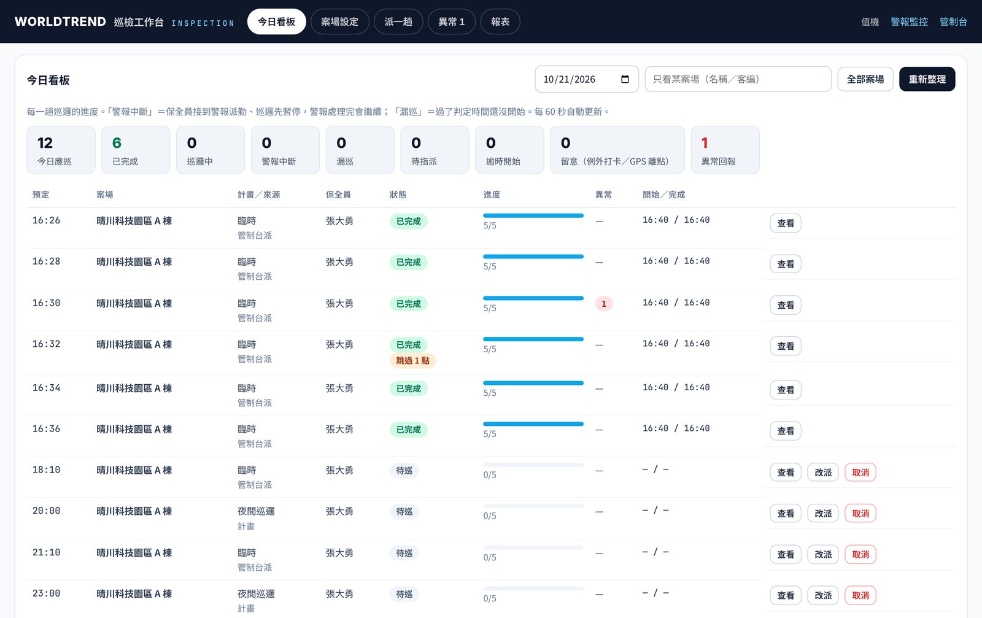982x618 pixels.
Task: Select the 漏巡 summary card
Action: [x=360, y=150]
